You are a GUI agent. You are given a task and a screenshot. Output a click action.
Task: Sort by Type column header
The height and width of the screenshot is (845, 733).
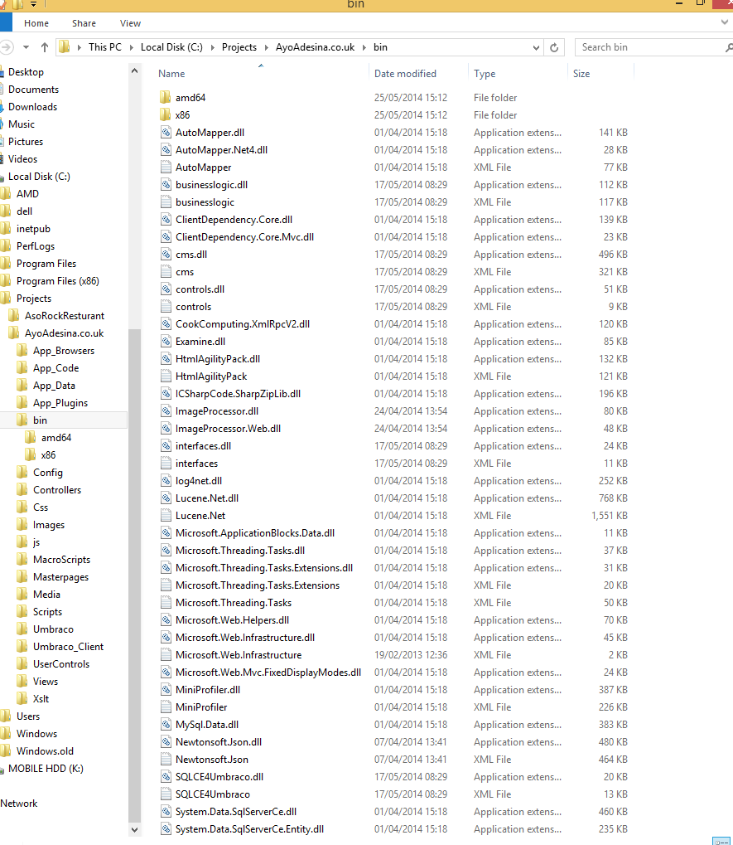(485, 74)
